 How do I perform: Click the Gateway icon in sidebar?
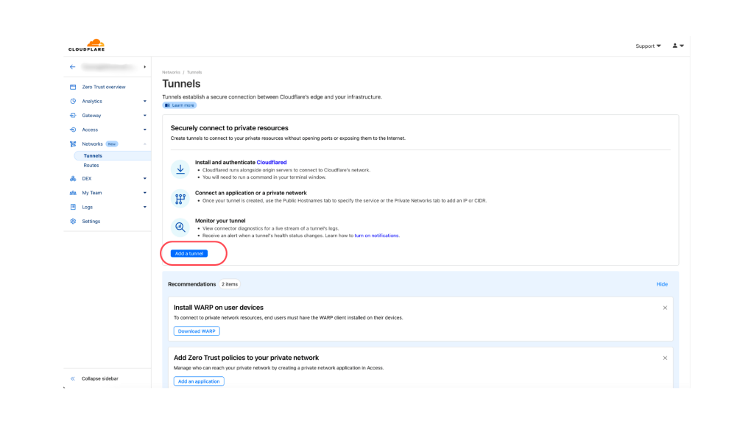click(73, 116)
